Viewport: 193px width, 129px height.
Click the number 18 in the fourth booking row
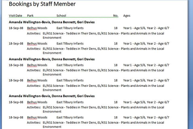click(x=116, y=81)
